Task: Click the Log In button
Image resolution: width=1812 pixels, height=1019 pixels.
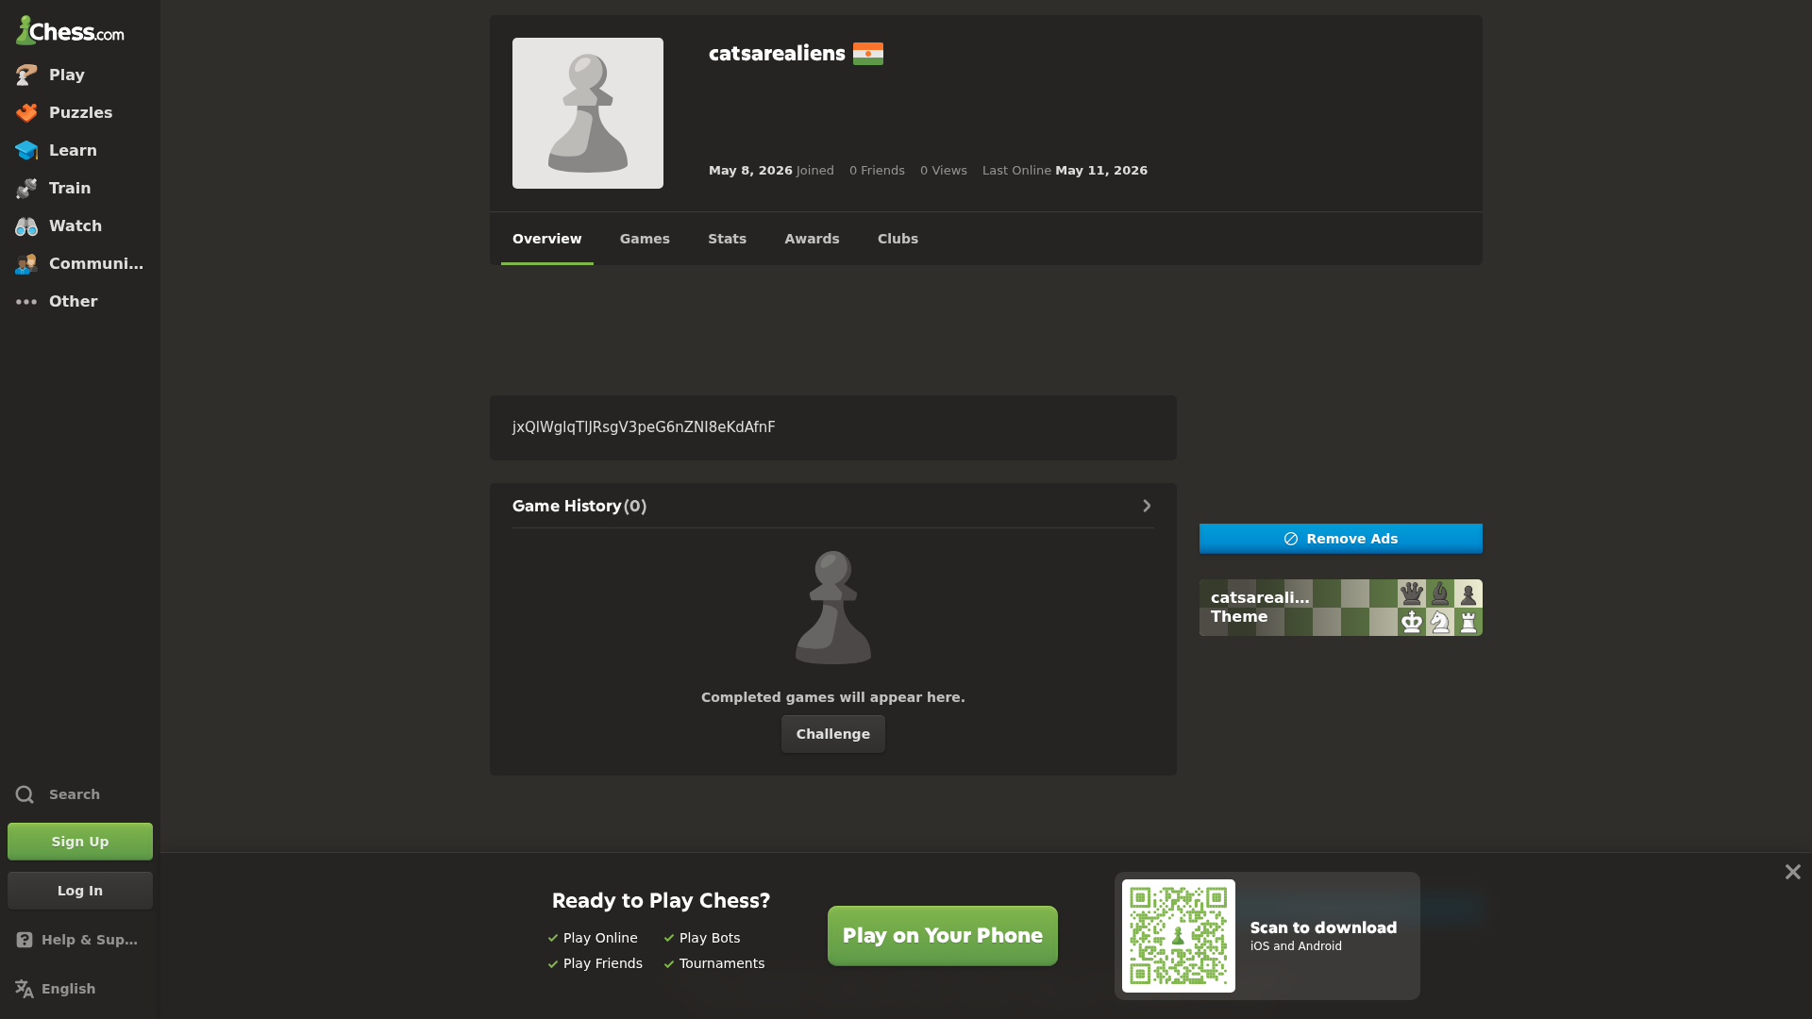Action: point(80,891)
